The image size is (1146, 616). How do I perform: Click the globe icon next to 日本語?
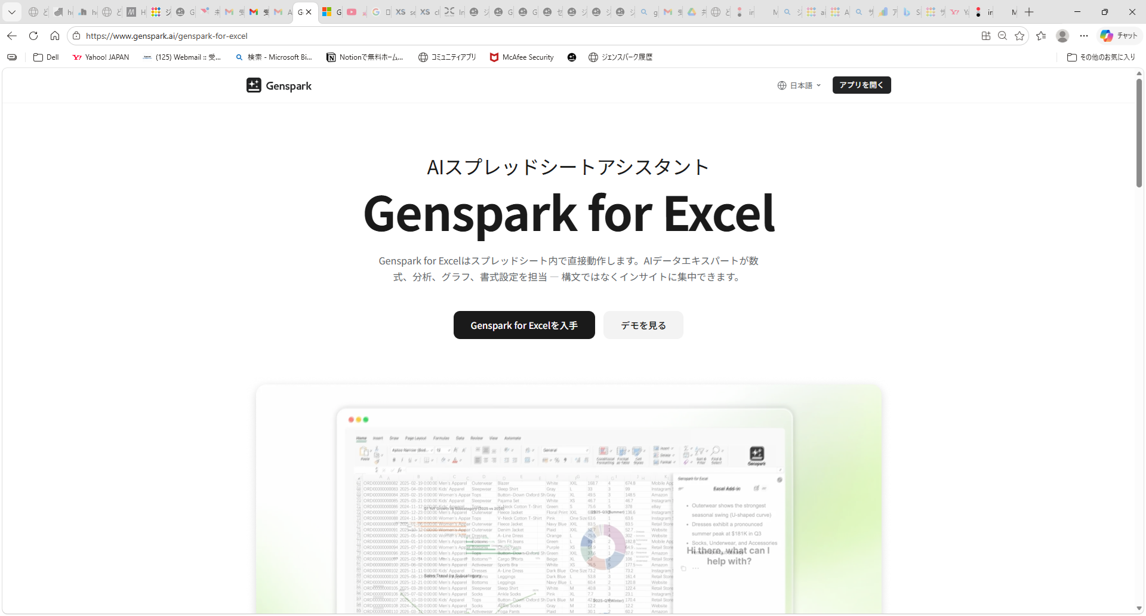tap(783, 85)
